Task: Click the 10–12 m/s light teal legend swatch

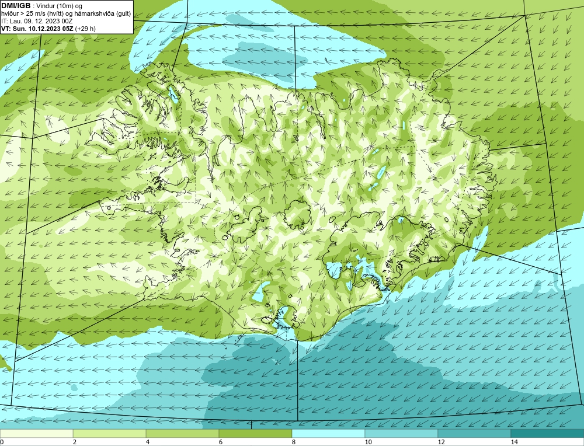Action: click(x=402, y=433)
